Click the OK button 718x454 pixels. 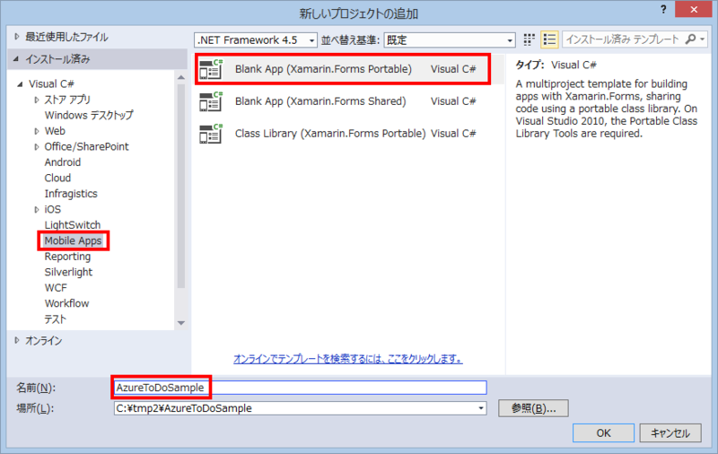pos(603,433)
